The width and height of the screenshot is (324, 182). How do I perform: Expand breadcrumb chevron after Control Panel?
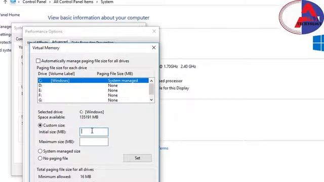pyautogui.click(x=50, y=2)
